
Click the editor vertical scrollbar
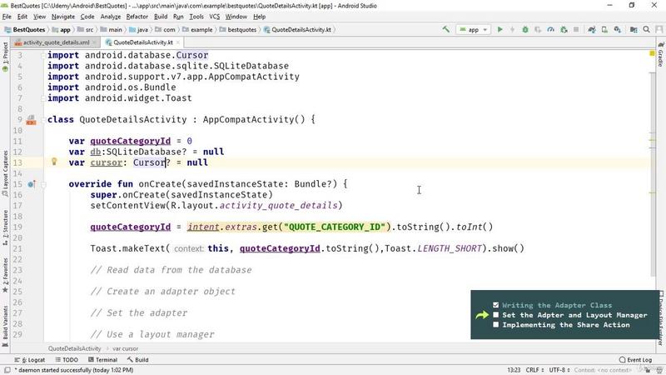[653, 174]
